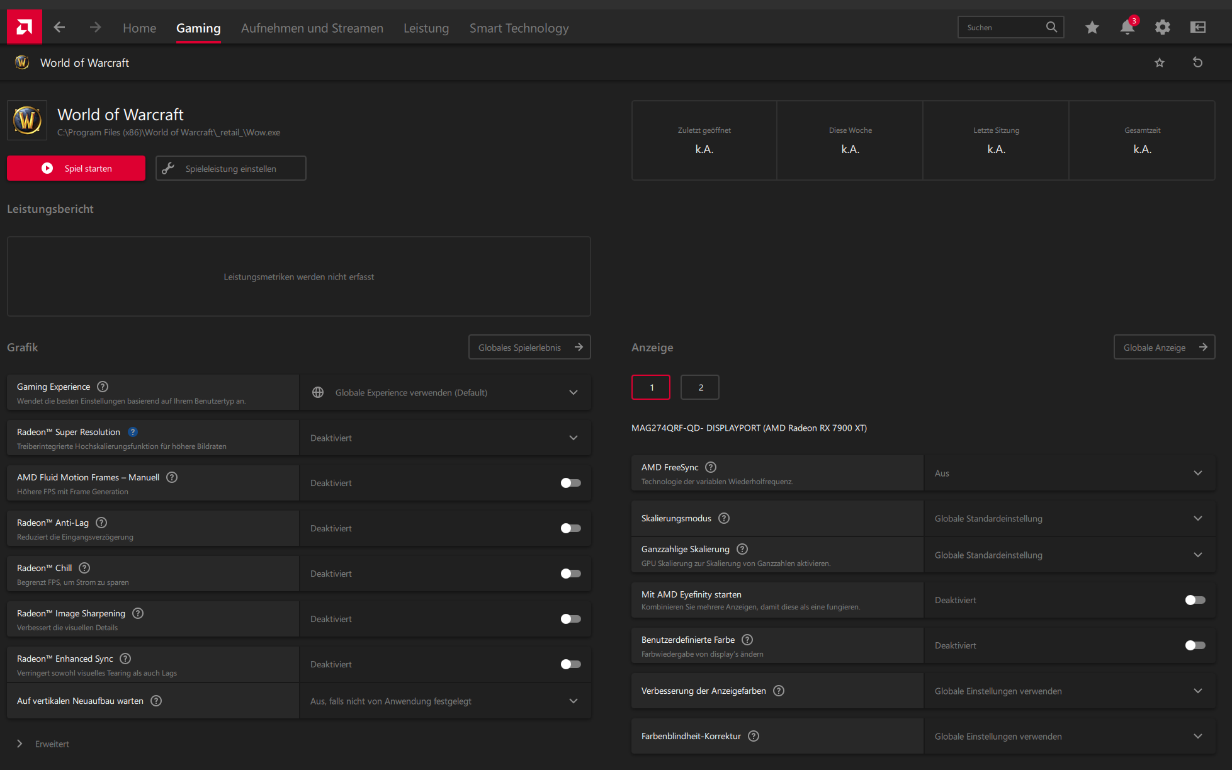
Task: Click the AMD FreeSync help icon
Action: click(x=711, y=467)
